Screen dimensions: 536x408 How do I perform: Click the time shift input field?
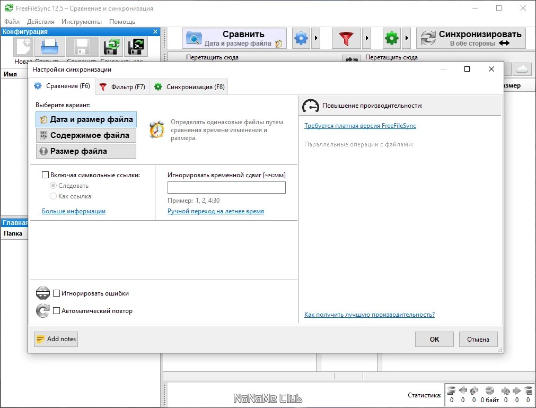coord(226,187)
